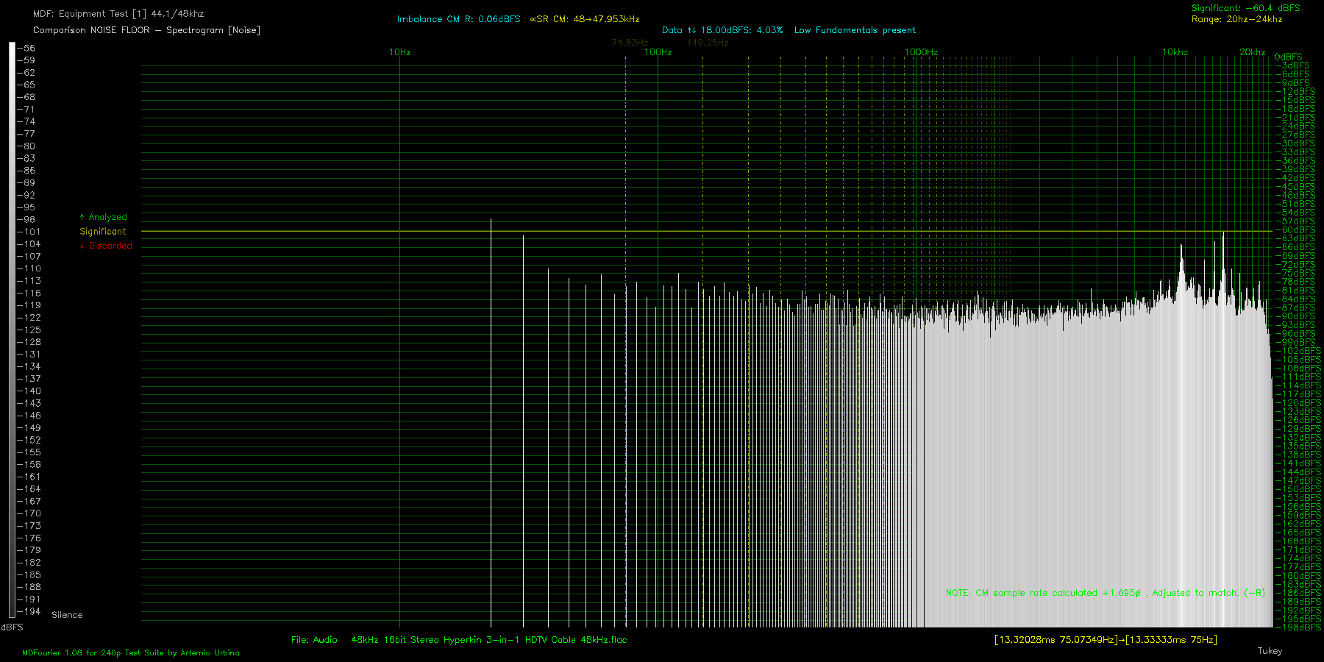Image resolution: width=1324 pixels, height=662 pixels.
Task: Click the 'Imbalance CM R: 0.06dBFS' readout
Action: (x=458, y=19)
